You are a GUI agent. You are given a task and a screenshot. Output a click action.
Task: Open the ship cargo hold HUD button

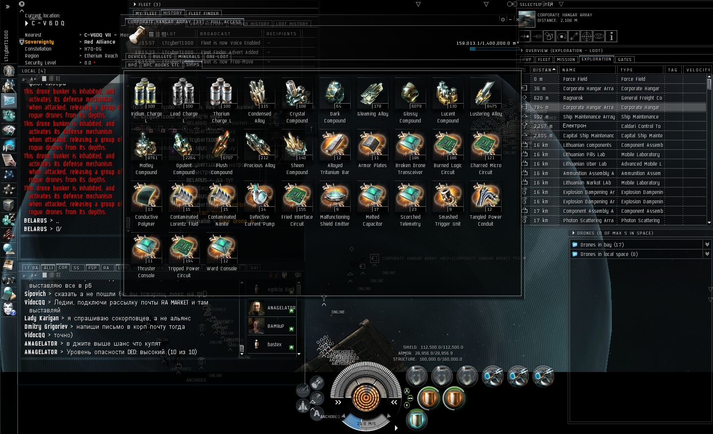[318, 382]
